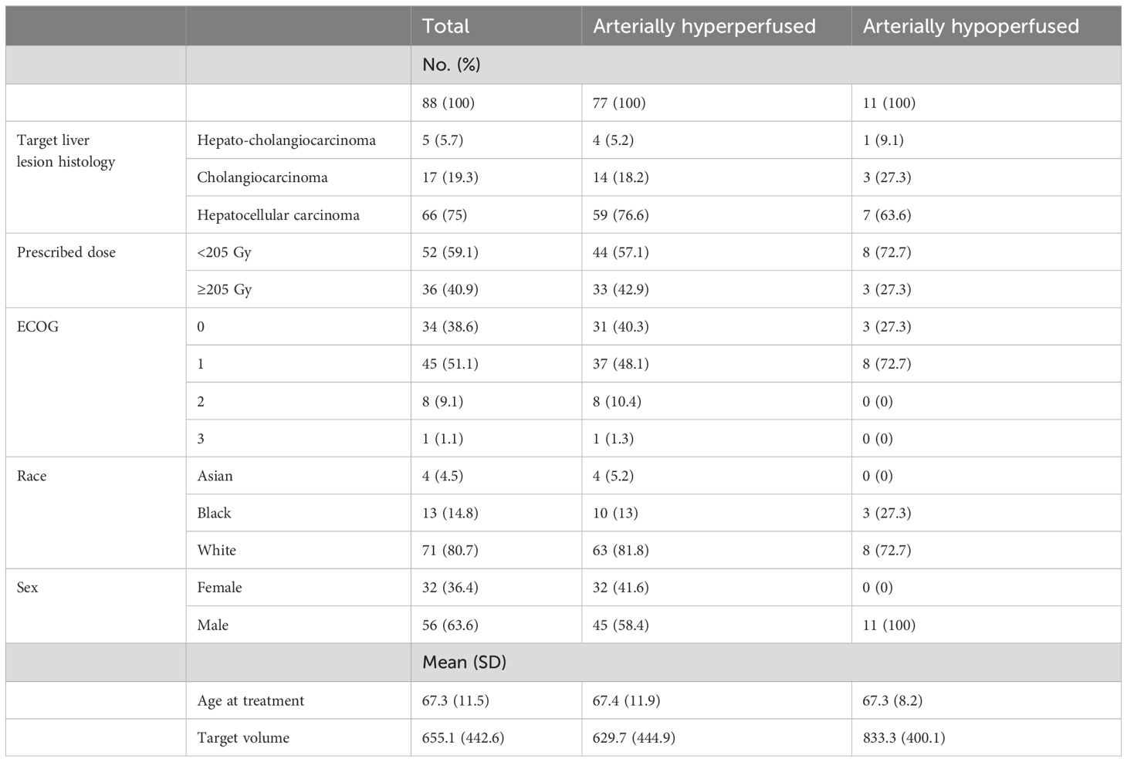
Task: Select the Hepato-cholangiocarcinoma row label
Action: click(x=286, y=140)
